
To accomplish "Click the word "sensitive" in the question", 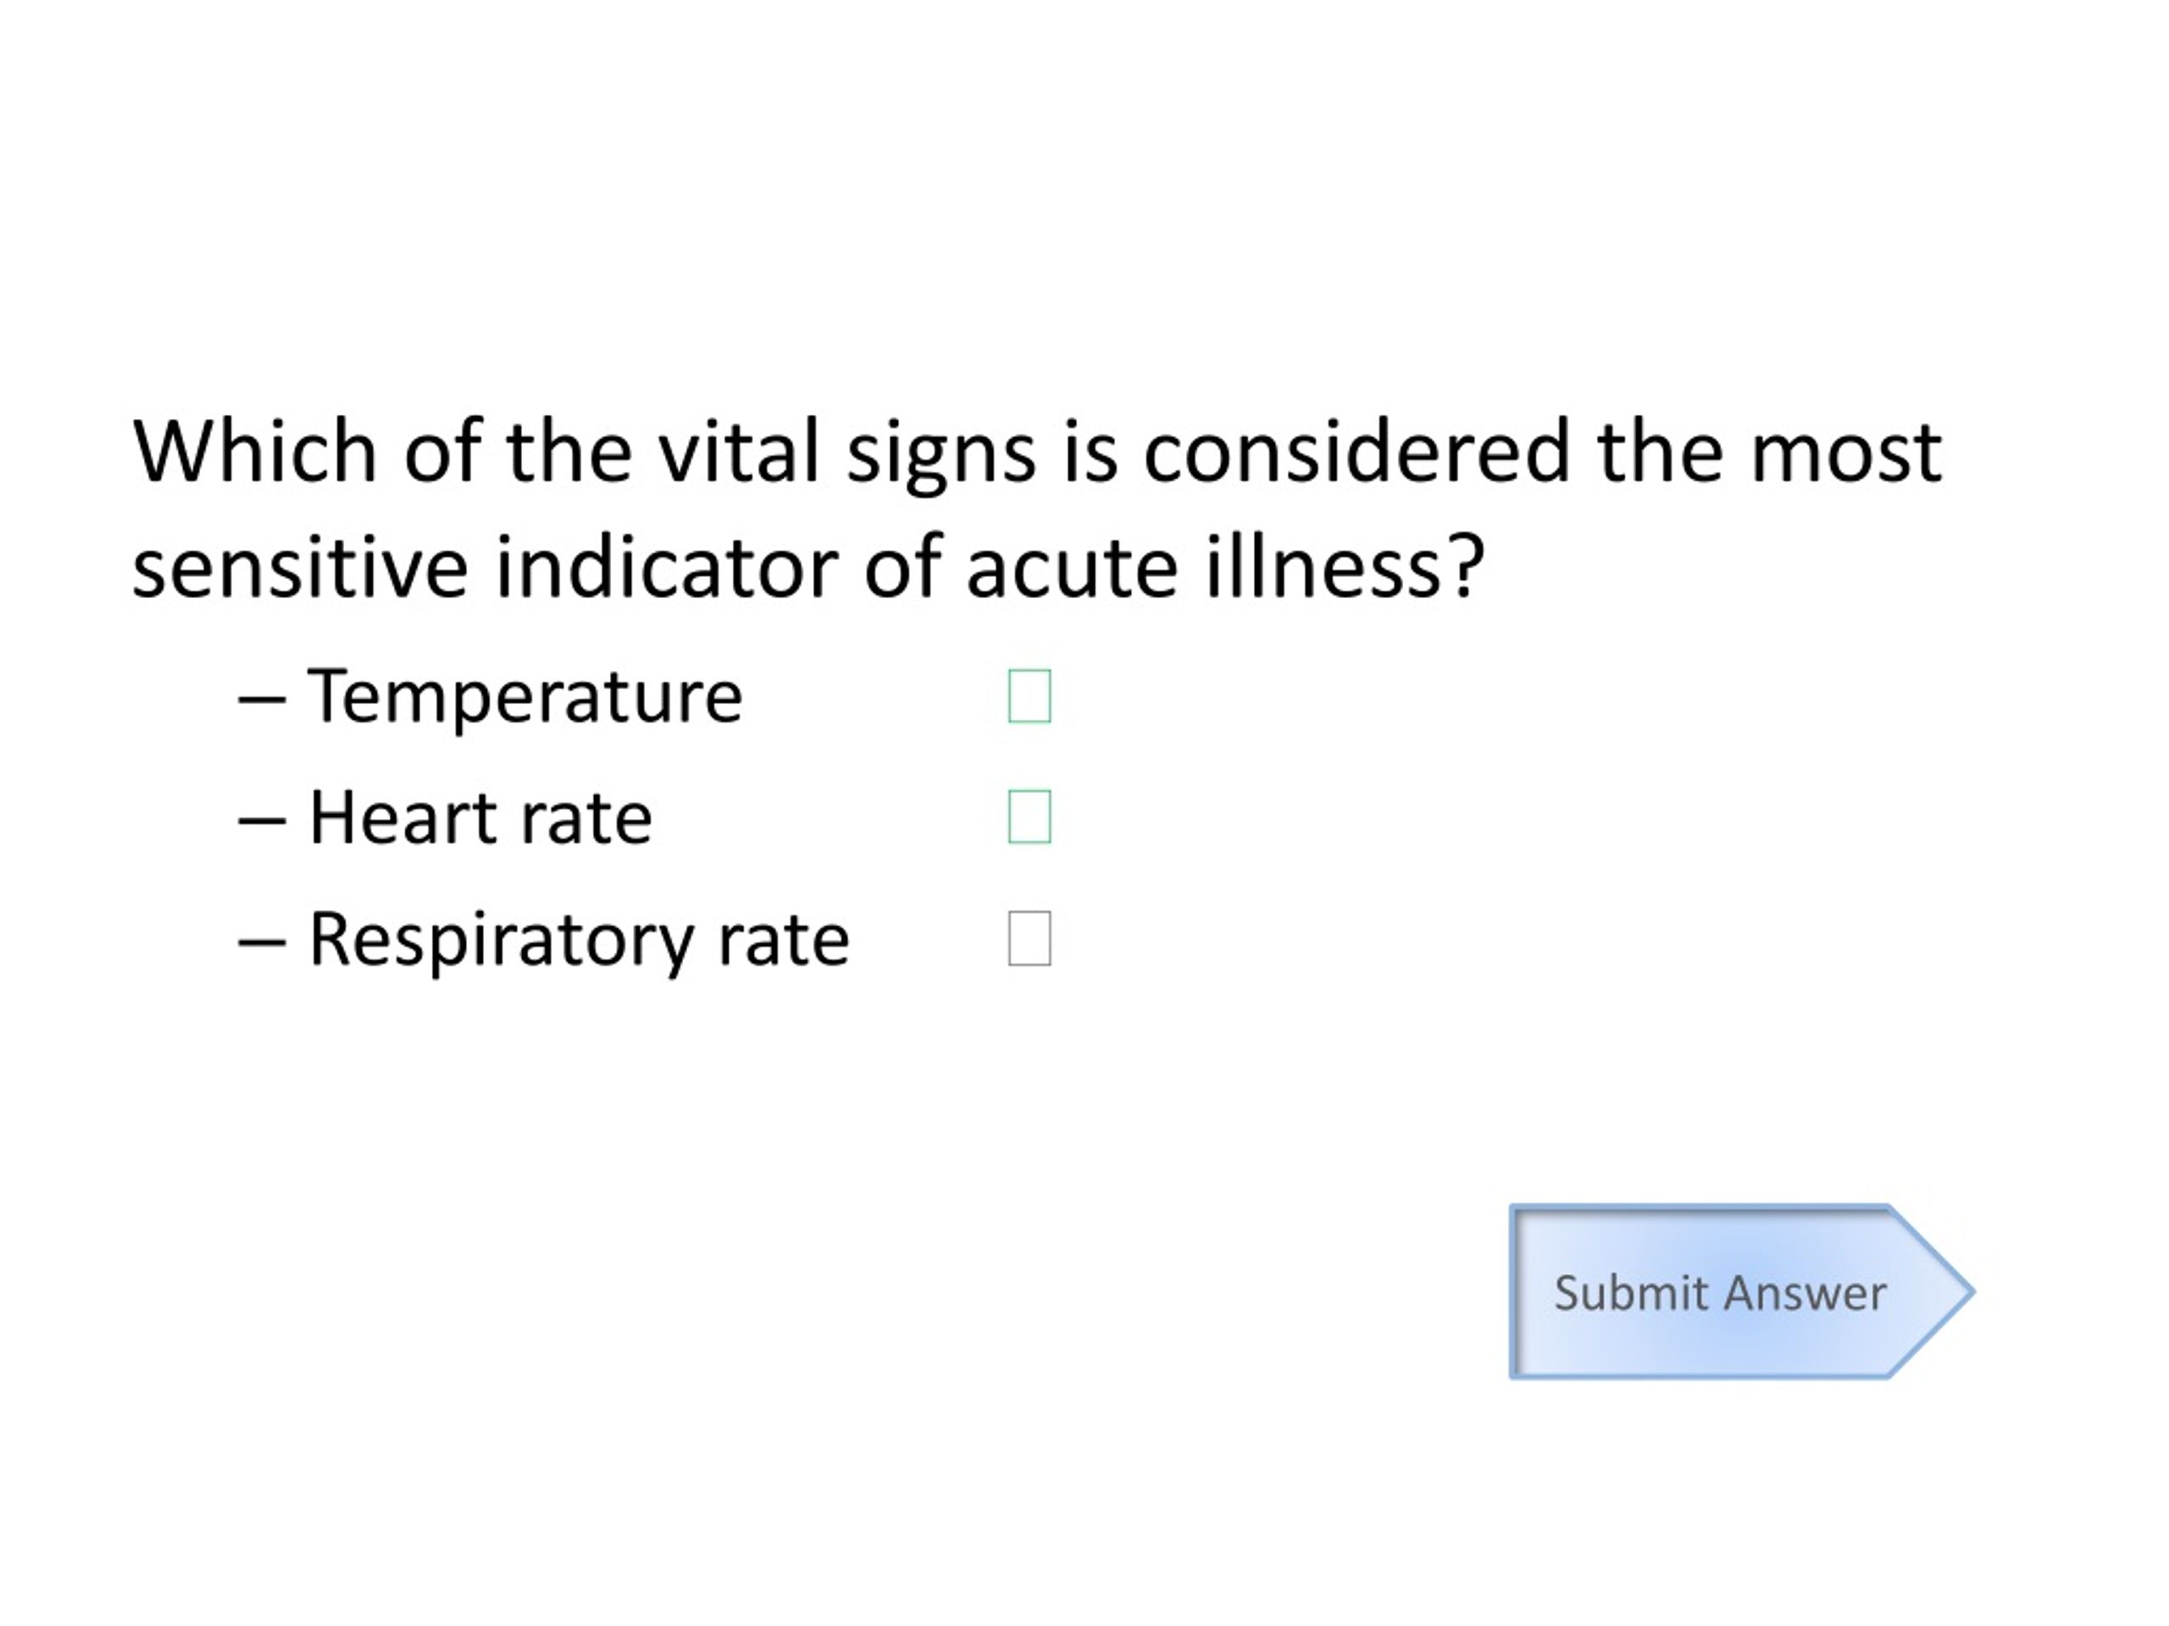I will click(x=300, y=568).
